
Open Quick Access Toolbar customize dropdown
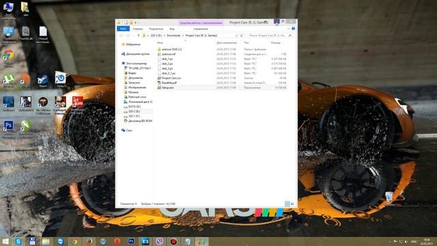[x=136, y=23]
